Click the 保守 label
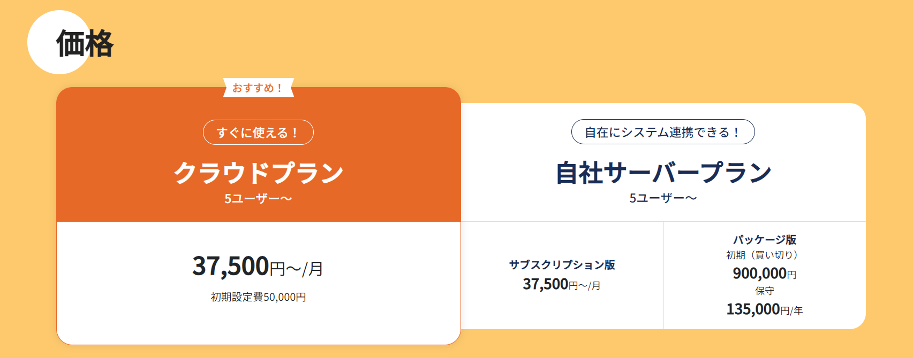Image resolution: width=913 pixels, height=358 pixels. coord(765,291)
